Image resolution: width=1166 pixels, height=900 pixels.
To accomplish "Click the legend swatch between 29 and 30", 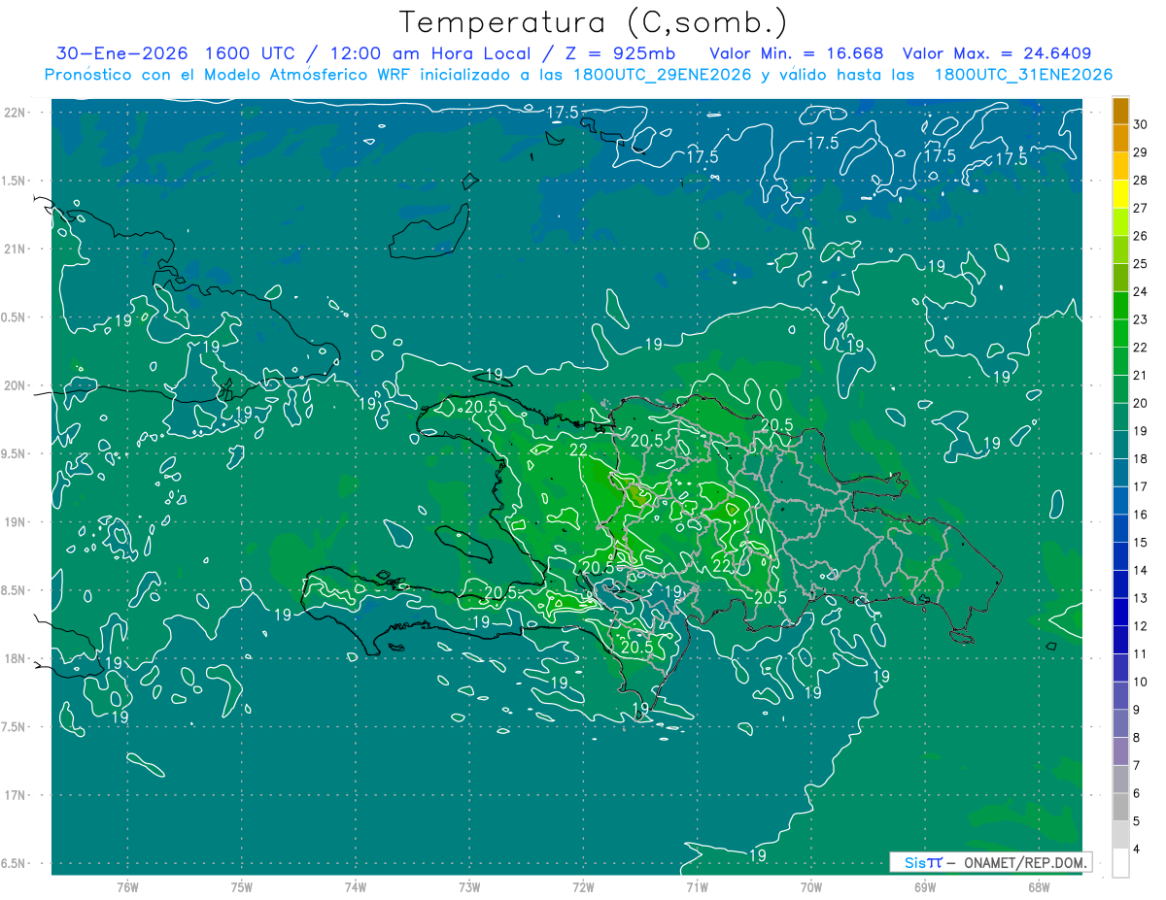I will coord(1120,138).
